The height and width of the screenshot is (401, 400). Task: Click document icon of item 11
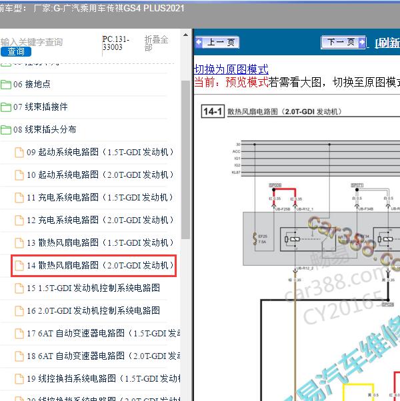pyautogui.click(x=19, y=198)
